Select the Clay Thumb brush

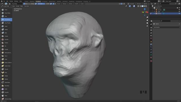coord(6,23)
